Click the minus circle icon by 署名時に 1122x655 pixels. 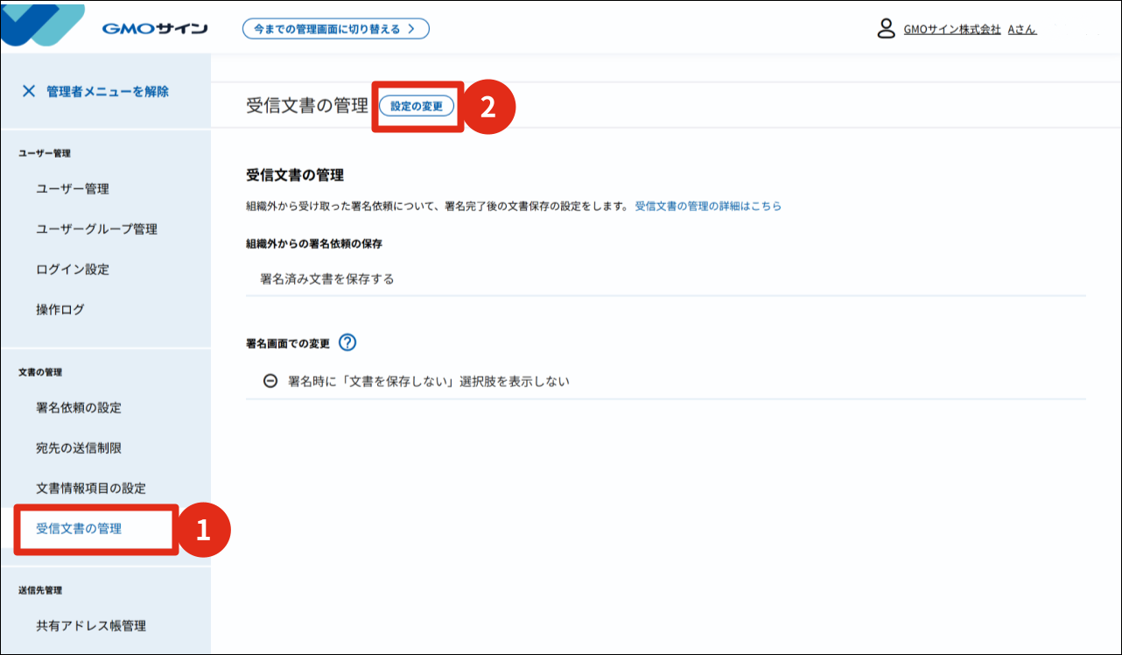(x=270, y=382)
